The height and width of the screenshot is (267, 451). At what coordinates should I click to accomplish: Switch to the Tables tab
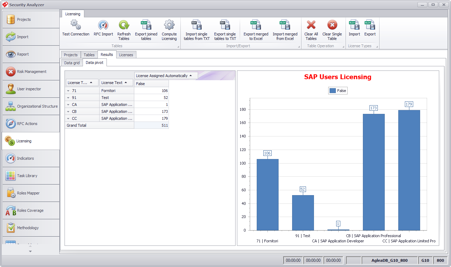(x=89, y=55)
